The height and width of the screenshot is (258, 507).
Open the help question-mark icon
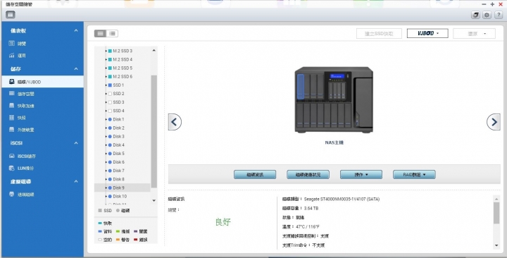tap(499, 15)
